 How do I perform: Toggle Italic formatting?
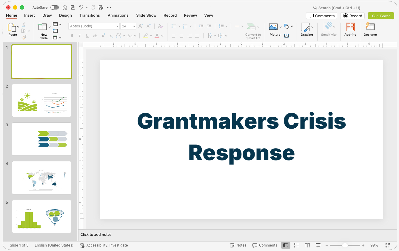[x=80, y=36]
